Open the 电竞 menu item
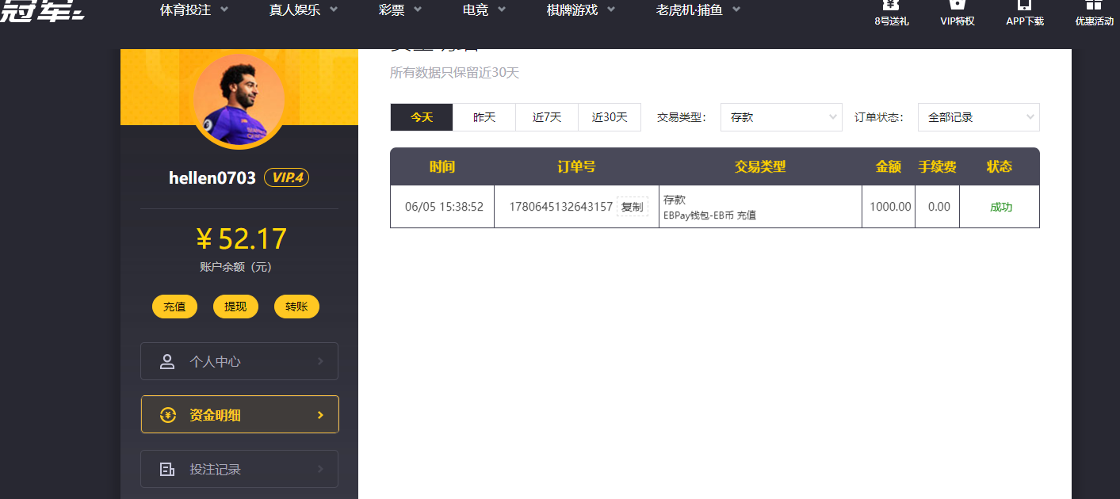This screenshot has width=1120, height=499. point(476,10)
